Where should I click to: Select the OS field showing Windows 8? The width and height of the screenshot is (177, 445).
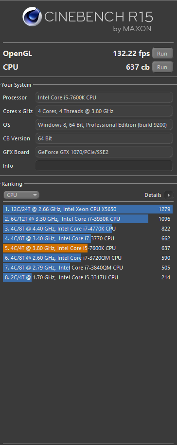click(104, 125)
